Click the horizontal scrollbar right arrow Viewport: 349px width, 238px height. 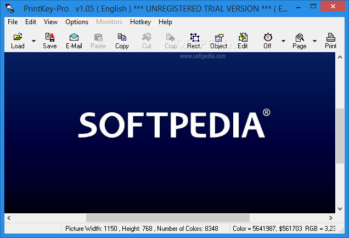pyautogui.click(x=331, y=218)
